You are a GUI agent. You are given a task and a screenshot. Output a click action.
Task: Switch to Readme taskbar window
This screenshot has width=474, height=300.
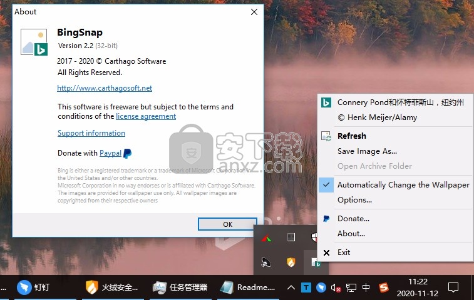coord(248,287)
